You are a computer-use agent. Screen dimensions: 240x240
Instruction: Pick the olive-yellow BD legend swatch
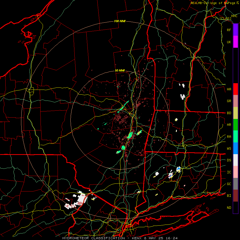coord(235,113)
